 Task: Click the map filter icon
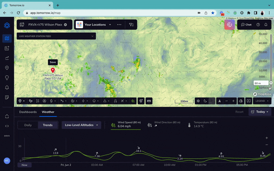point(131,25)
